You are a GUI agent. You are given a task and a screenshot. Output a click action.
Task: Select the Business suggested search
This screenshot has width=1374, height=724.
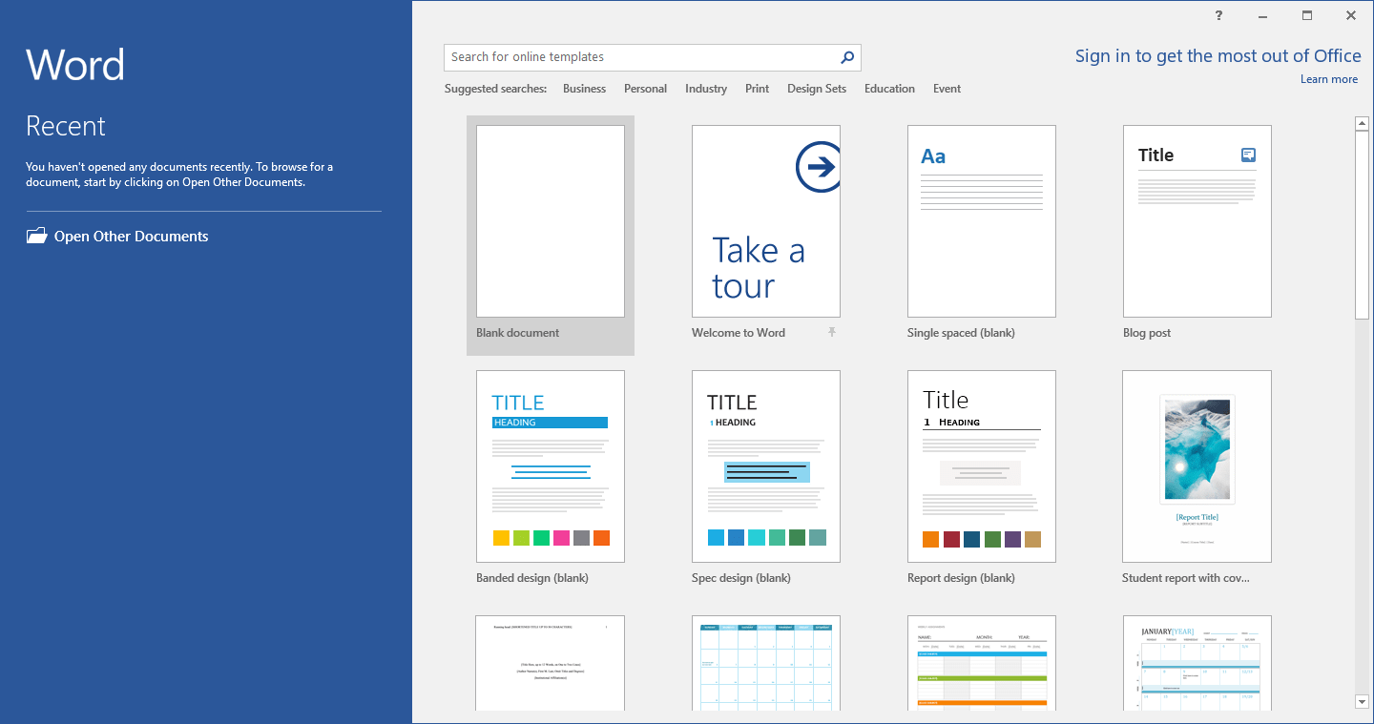584,88
